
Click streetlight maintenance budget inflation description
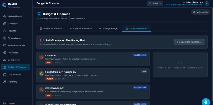71,59
